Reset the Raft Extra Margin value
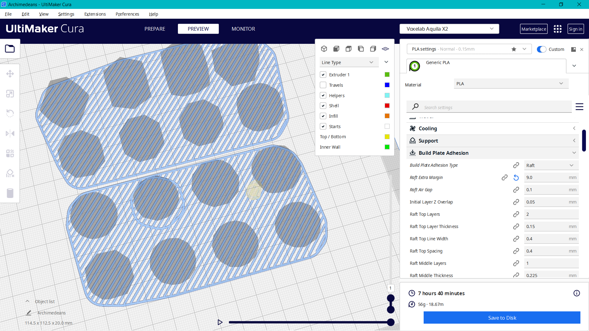Viewport: 589px width, 331px height. click(x=516, y=177)
